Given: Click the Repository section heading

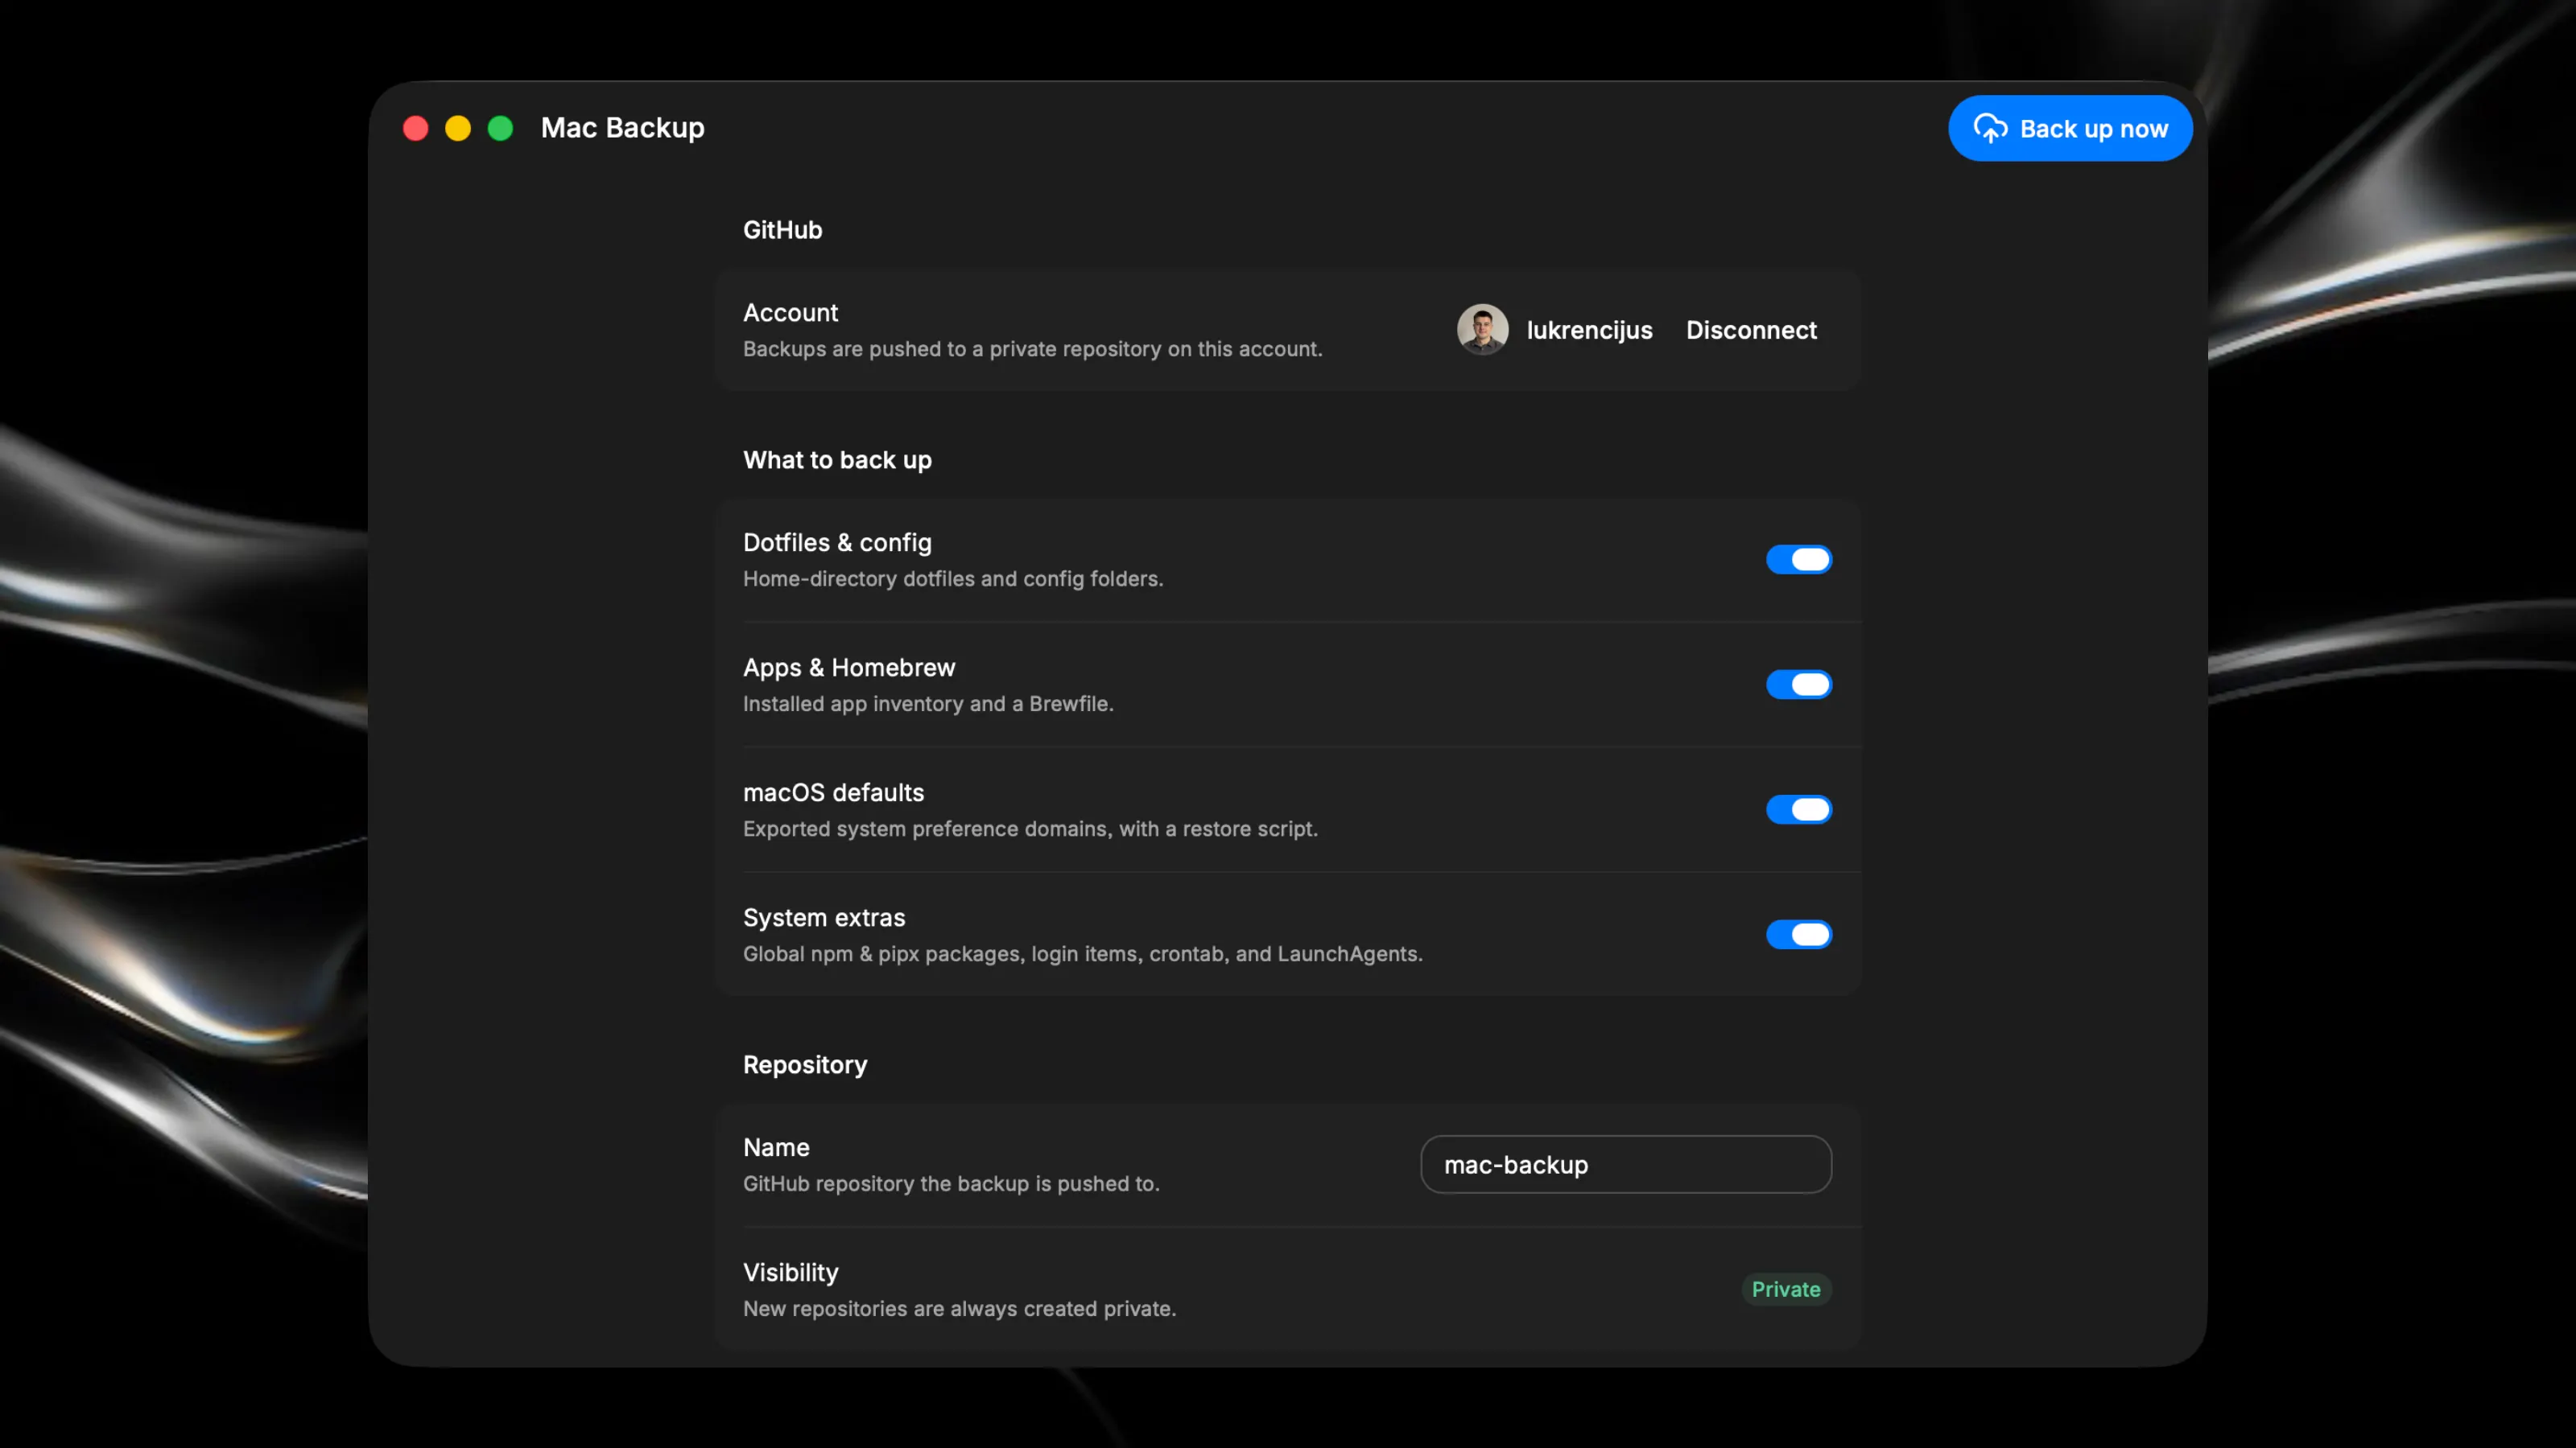Looking at the screenshot, I should coord(805,1065).
